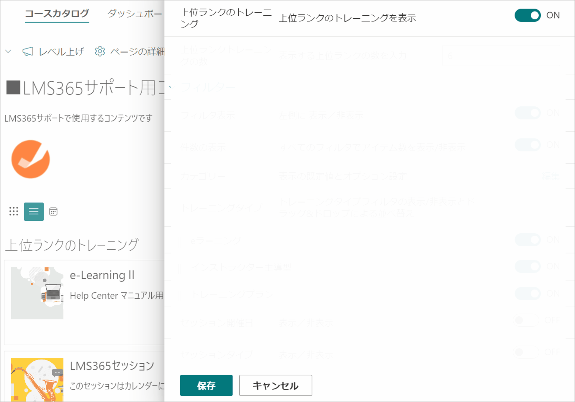This screenshot has width=575, height=402.
Task: Click the orange checkmark site logo
Action: pos(30,159)
